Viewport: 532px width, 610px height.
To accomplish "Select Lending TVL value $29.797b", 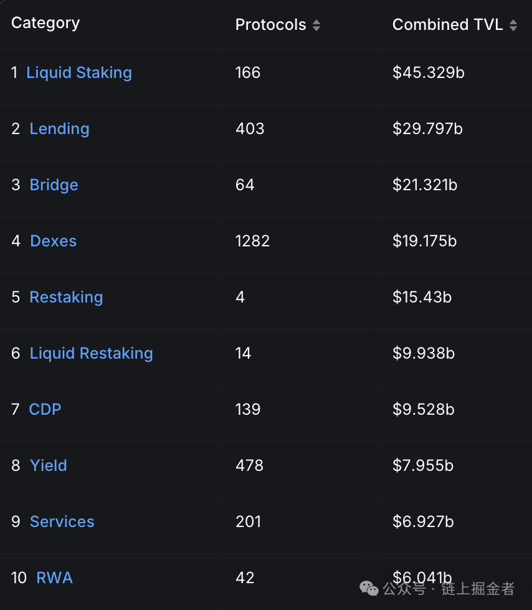I will point(427,128).
